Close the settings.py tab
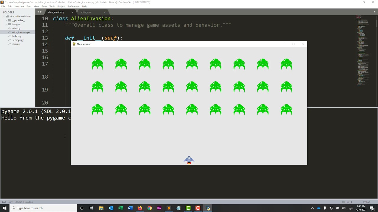This screenshot has width=378, height=212. (105, 12)
